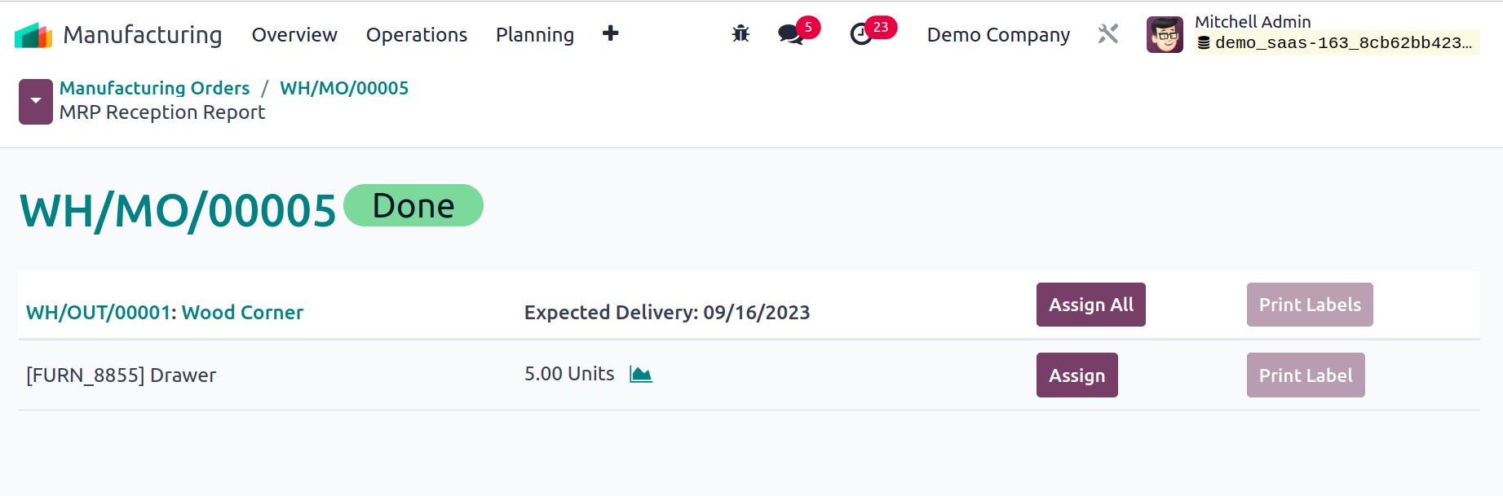Go to the Manufacturing Orders breadcrumb
Image resolution: width=1503 pixels, height=496 pixels.
[154, 88]
